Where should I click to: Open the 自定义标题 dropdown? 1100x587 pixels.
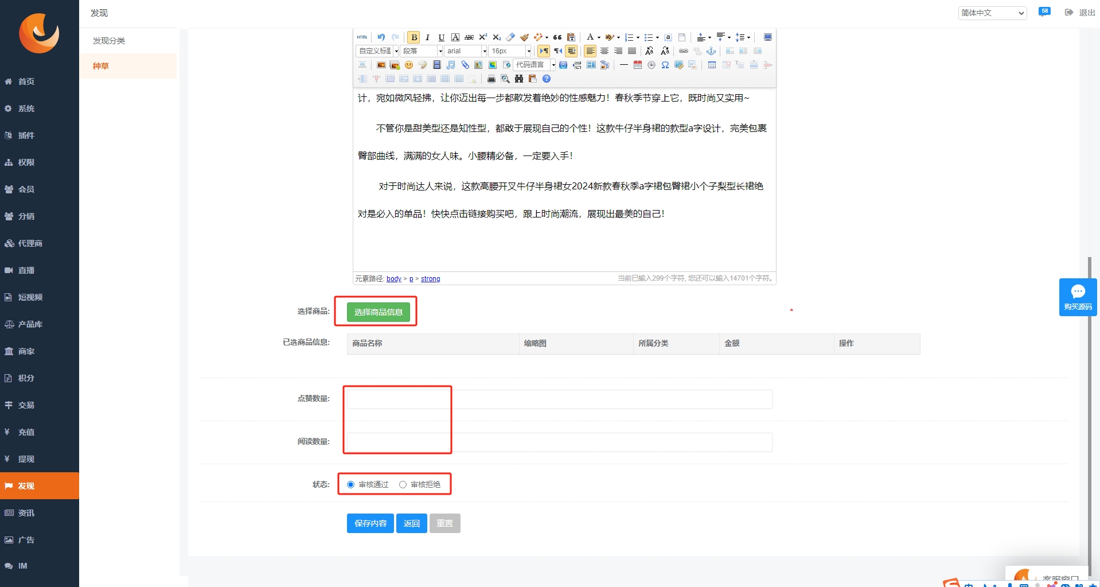[x=377, y=51]
